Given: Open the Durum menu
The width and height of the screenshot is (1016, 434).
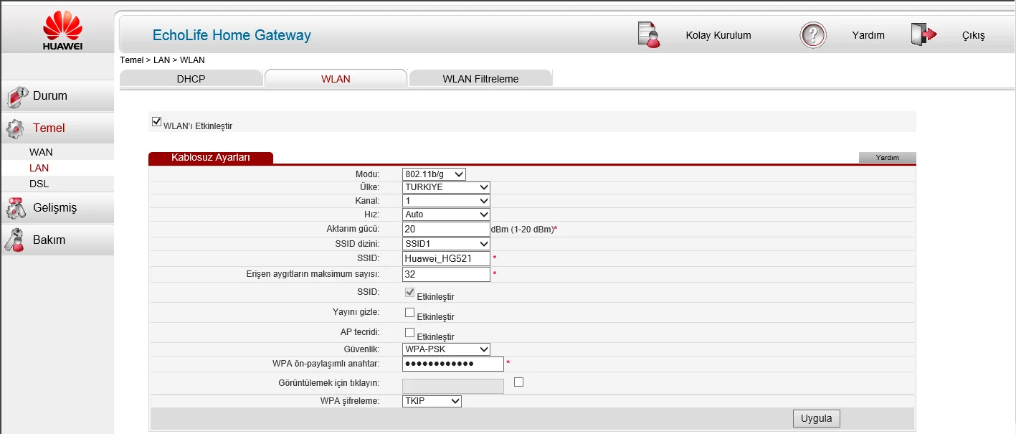Looking at the screenshot, I should click(57, 96).
